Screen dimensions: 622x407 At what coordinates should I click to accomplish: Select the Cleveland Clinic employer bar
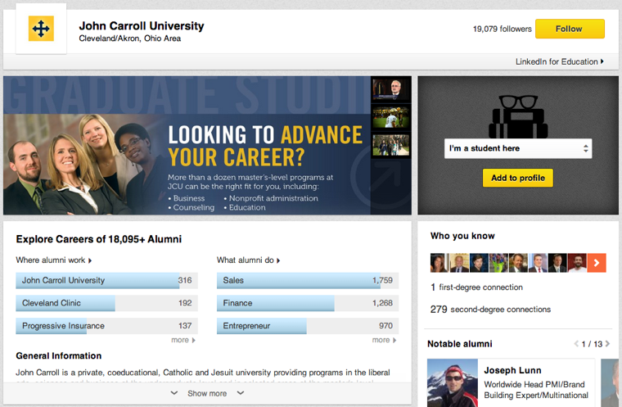click(x=106, y=303)
